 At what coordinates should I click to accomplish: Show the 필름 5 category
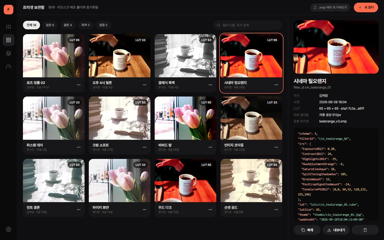[x=103, y=25]
